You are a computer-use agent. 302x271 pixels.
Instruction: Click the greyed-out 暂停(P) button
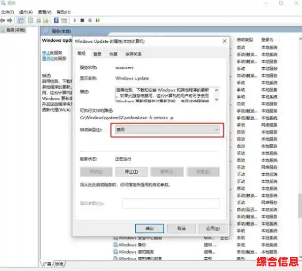click(x=167, y=172)
